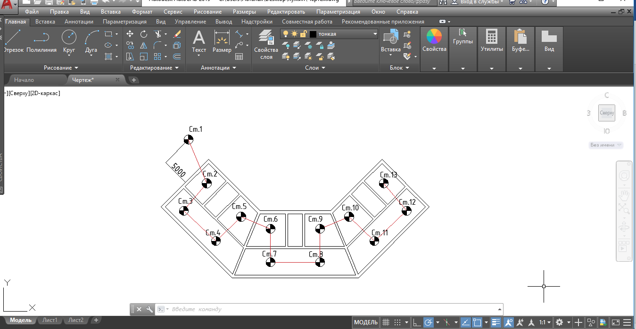
Task: Open the layer dropdown showing тонкая
Action: 329,34
